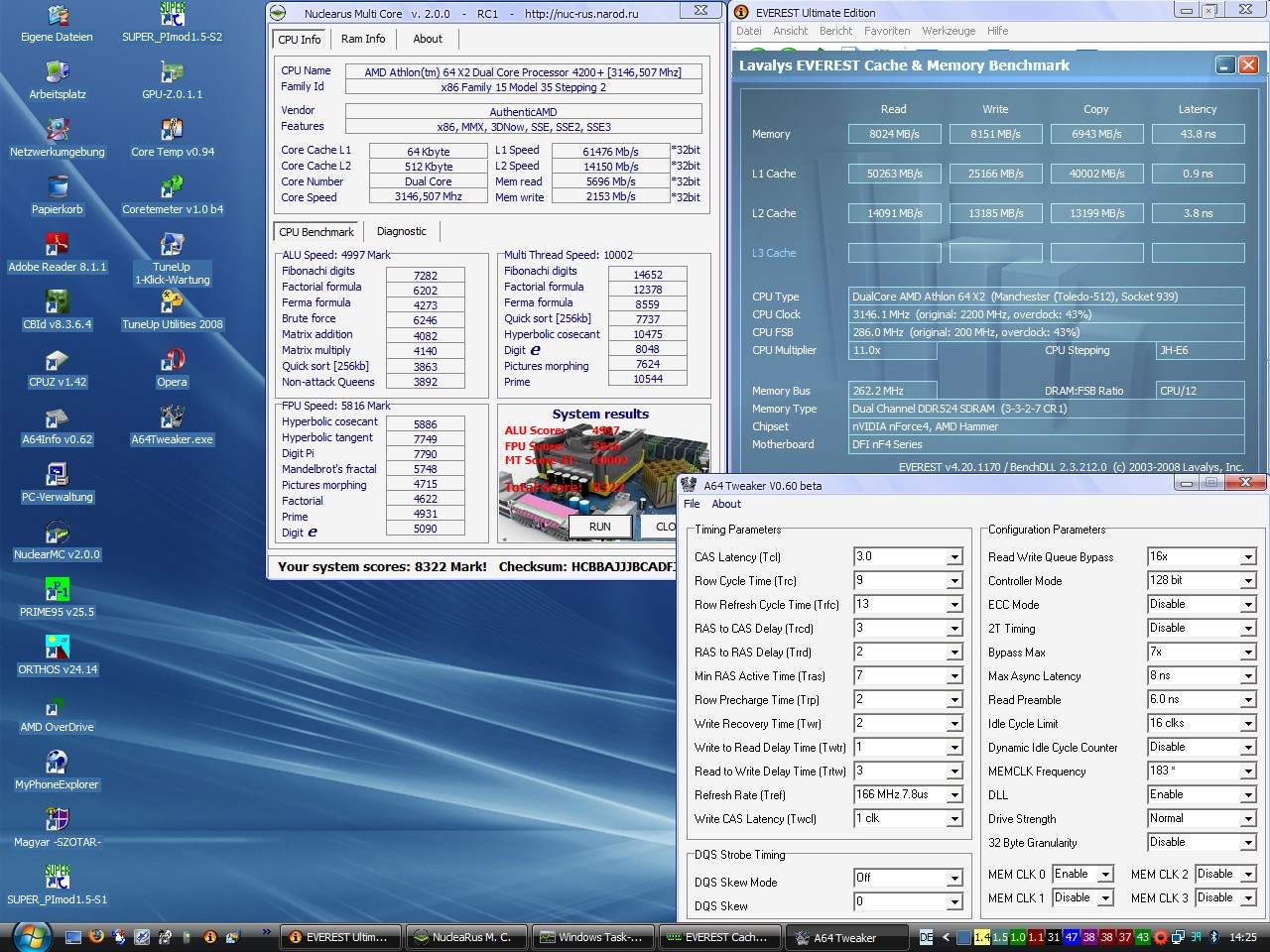The height and width of the screenshot is (952, 1270).
Task: Open Adobe Reader 8.1.1 desktop icon
Action: pos(57,254)
